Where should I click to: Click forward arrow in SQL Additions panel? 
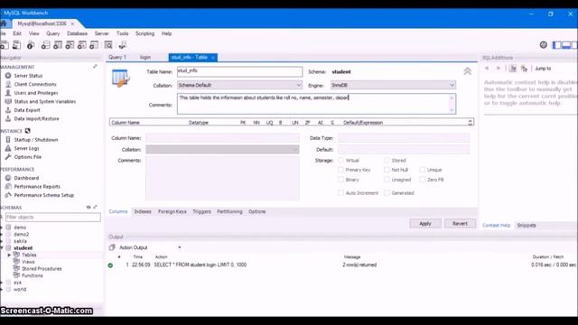point(499,69)
